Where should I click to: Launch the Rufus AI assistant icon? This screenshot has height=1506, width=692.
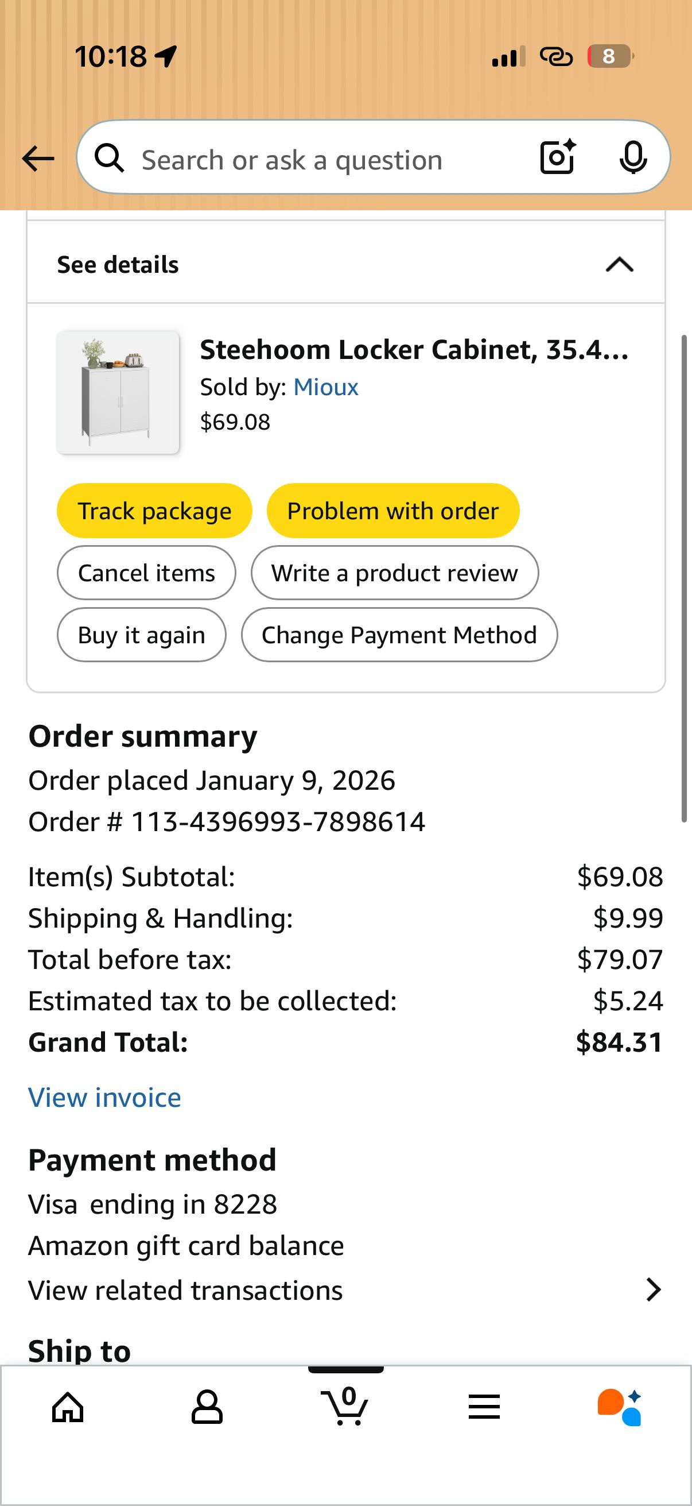620,1407
